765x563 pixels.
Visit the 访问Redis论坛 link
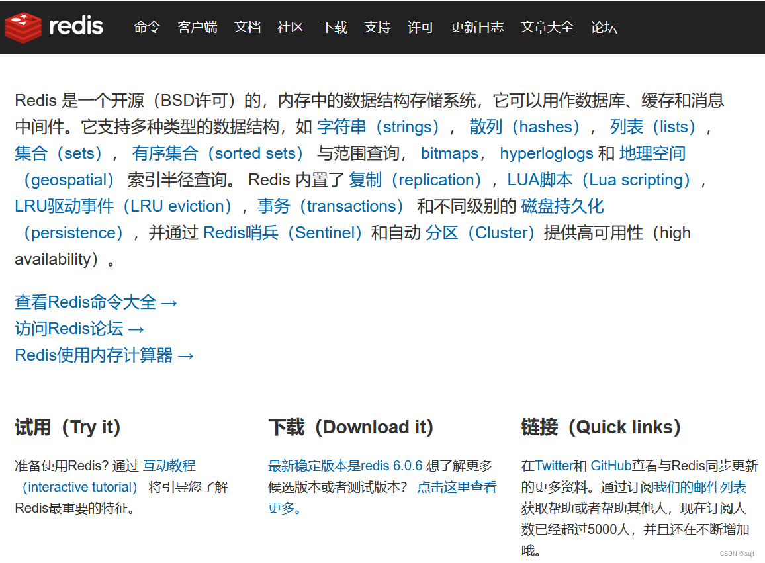tap(79, 328)
